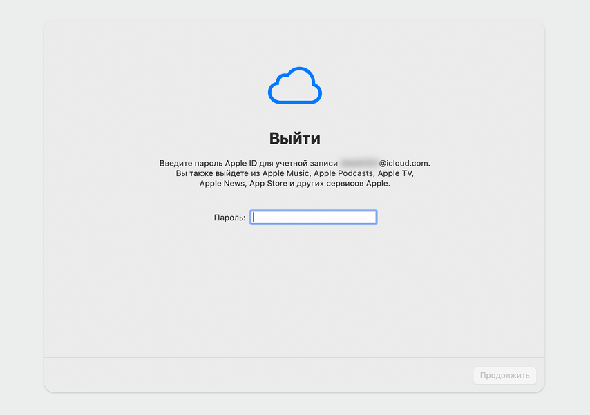The height and width of the screenshot is (415, 590).
Task: Click the line mentioning Apple News, App Store
Action: pyautogui.click(x=294, y=184)
